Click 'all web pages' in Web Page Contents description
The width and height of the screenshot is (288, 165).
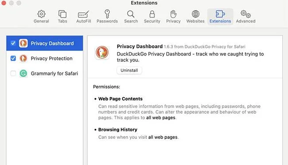point(161,118)
